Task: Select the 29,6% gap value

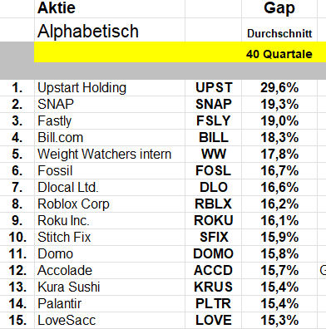Action: pyautogui.click(x=279, y=88)
